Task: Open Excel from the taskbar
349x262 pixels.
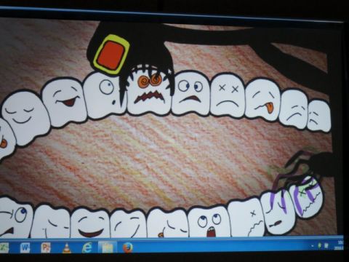Action: pos(4,247)
